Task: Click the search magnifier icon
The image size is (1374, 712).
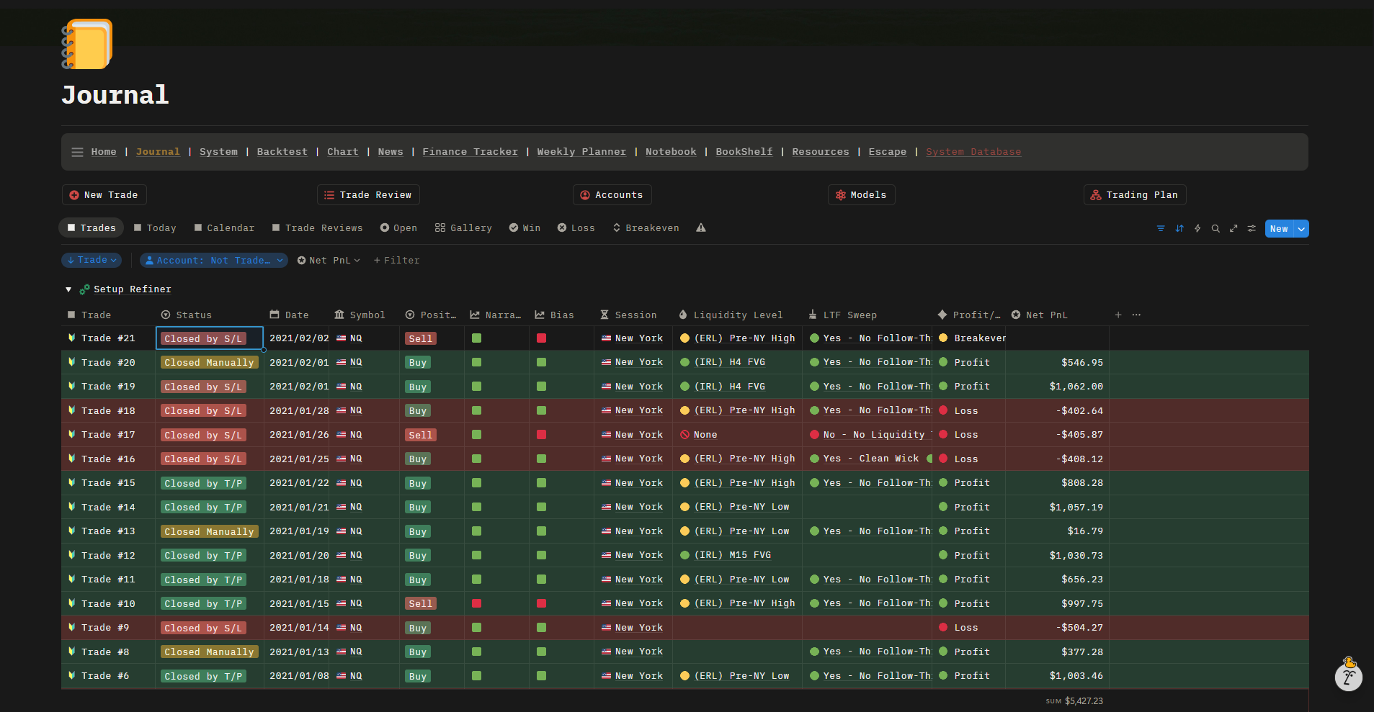Action: 1215,229
